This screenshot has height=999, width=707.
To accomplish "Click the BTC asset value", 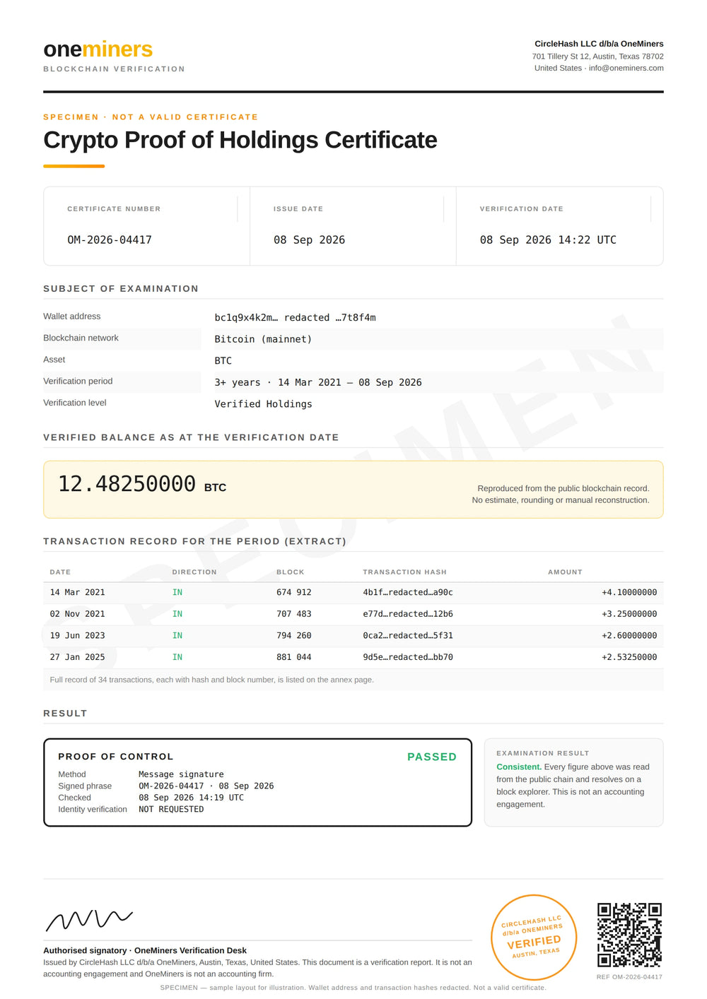I will (223, 361).
